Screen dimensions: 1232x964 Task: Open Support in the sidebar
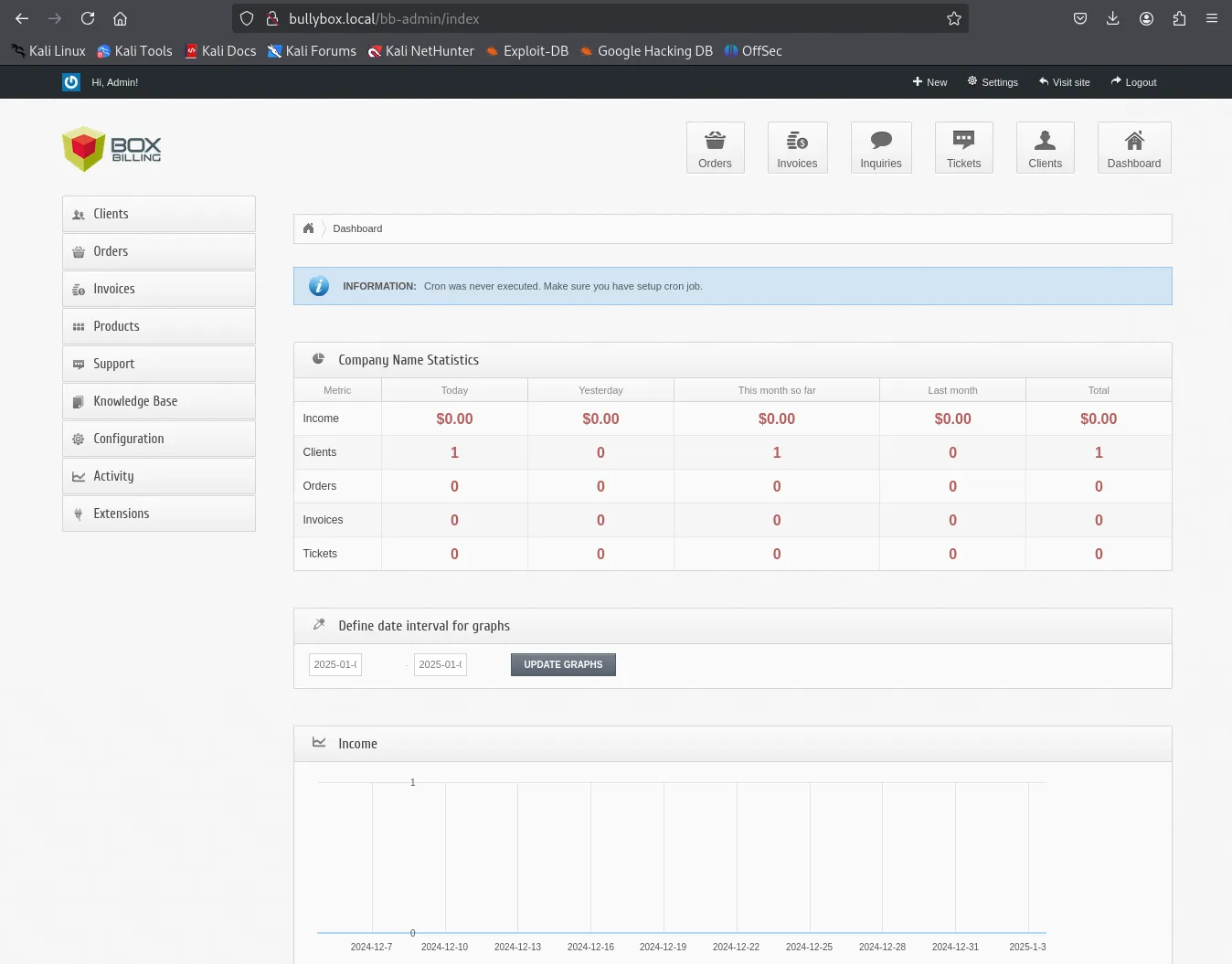tap(158, 364)
